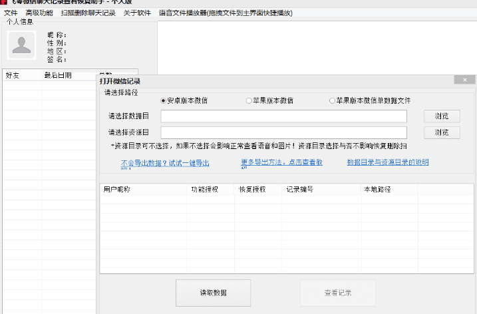Viewport: 477px width, 314px height.
Task: Click the 最后日期 column header in friends list
Action: click(x=69, y=75)
